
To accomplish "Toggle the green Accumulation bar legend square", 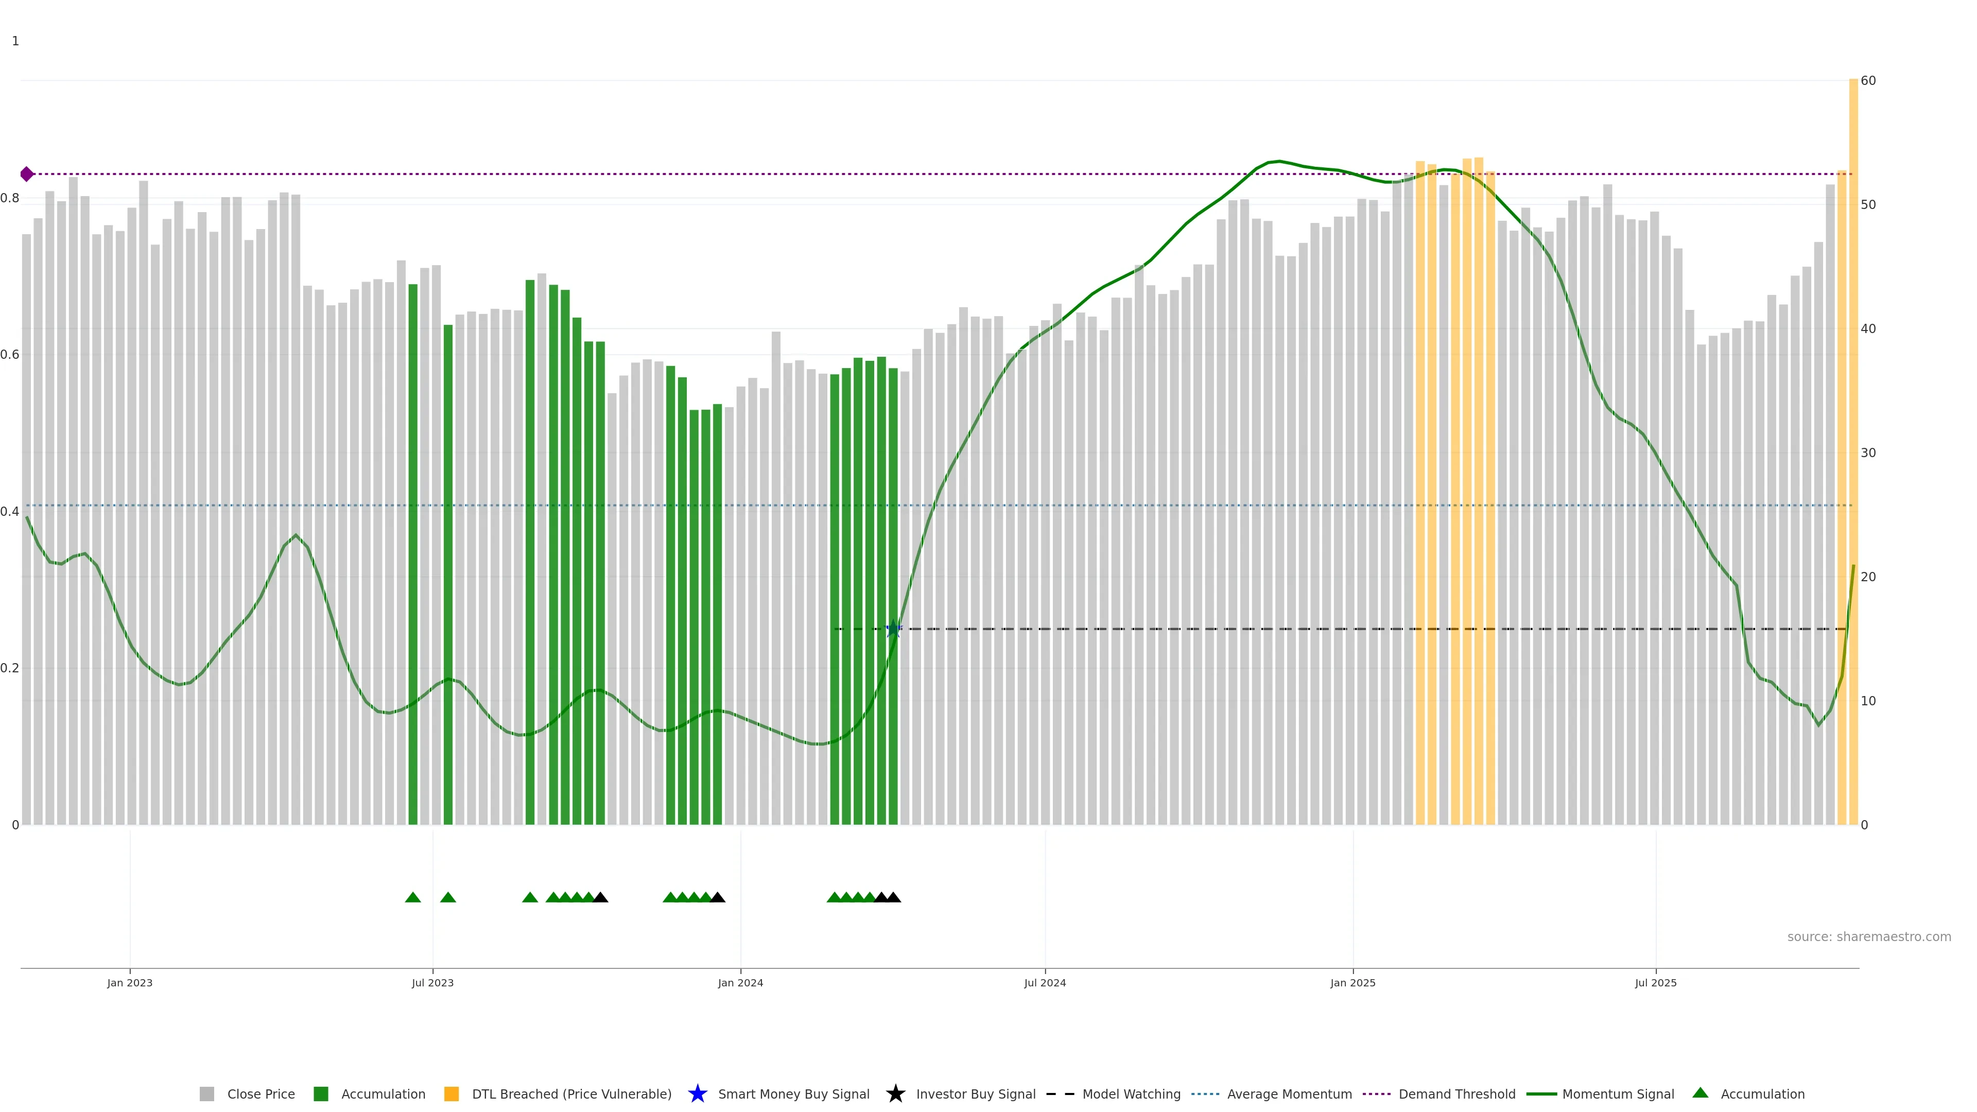I will click(x=321, y=1093).
